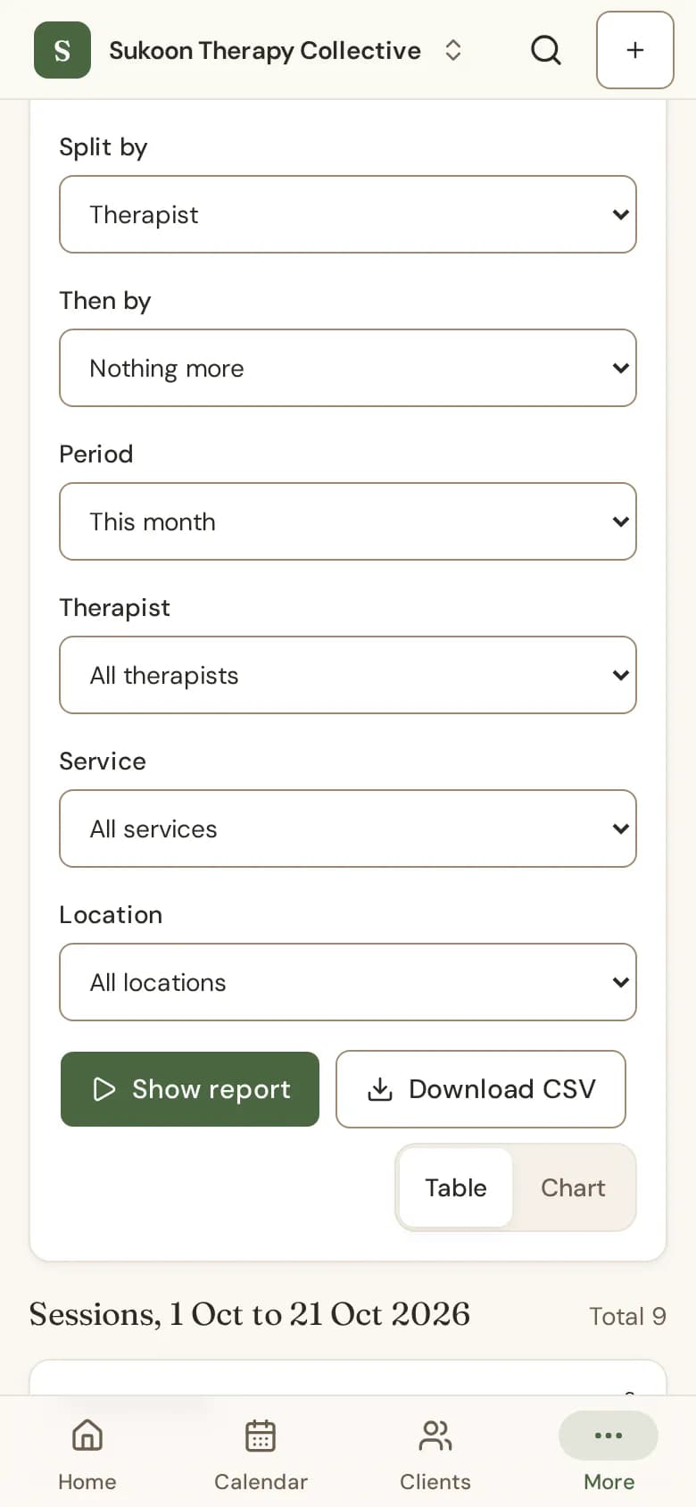This screenshot has width=696, height=1507.
Task: Change the Period from This month
Action: pos(348,521)
